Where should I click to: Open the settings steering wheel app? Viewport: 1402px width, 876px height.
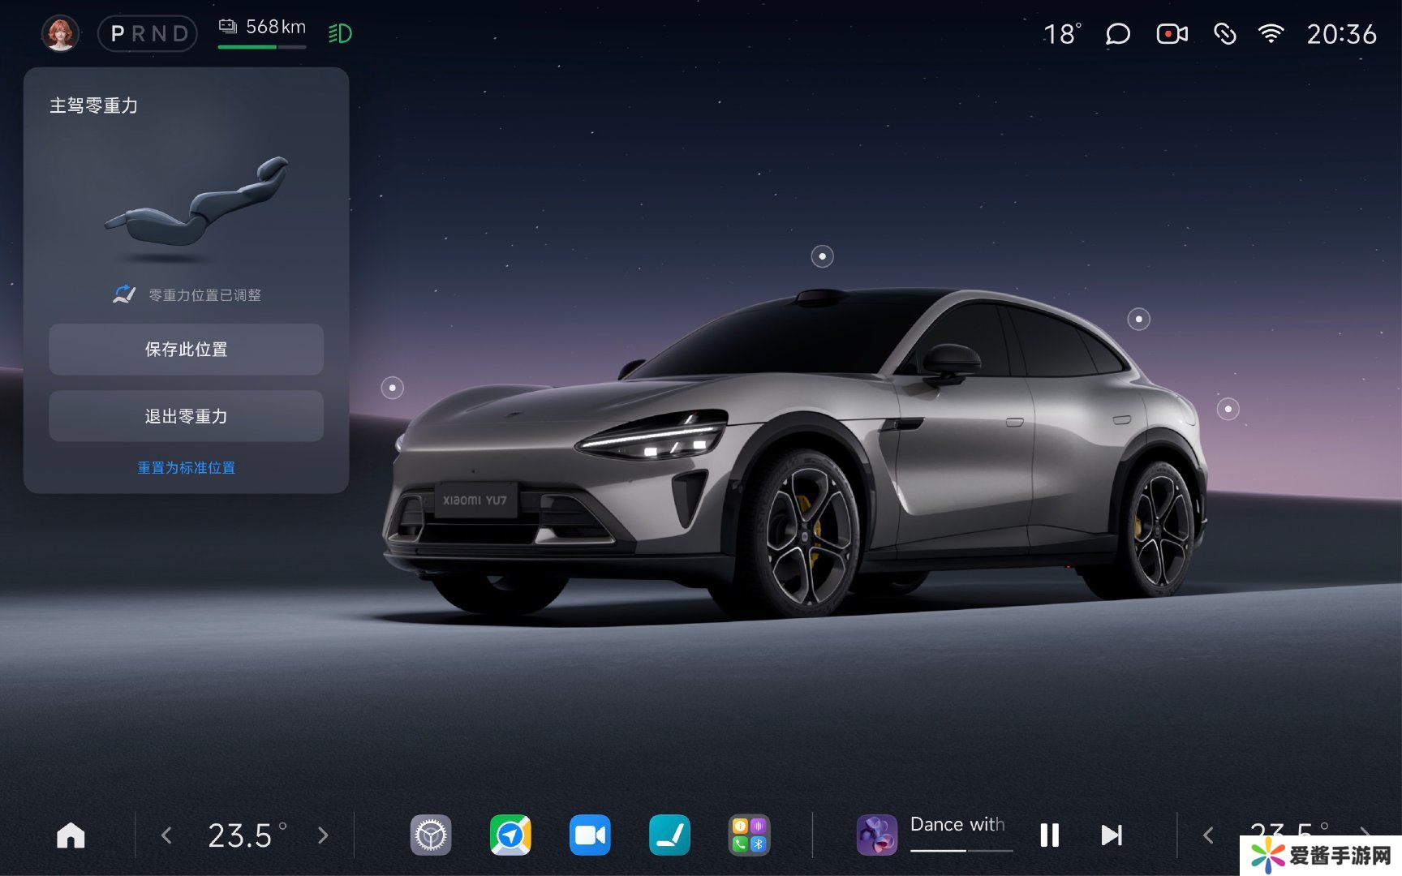coord(430,835)
